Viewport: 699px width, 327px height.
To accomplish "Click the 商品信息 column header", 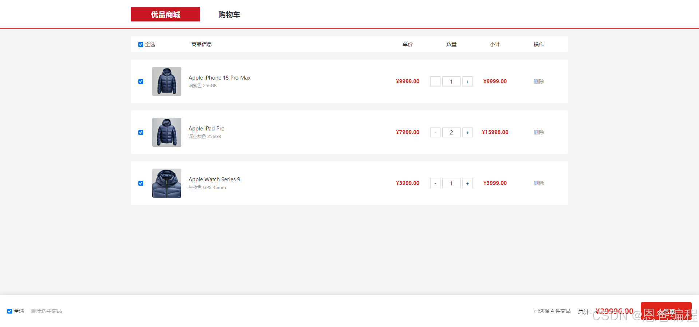I will point(202,44).
